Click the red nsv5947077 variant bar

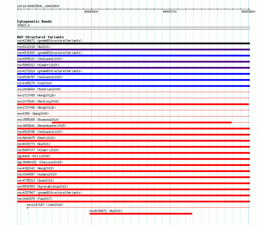133,153
